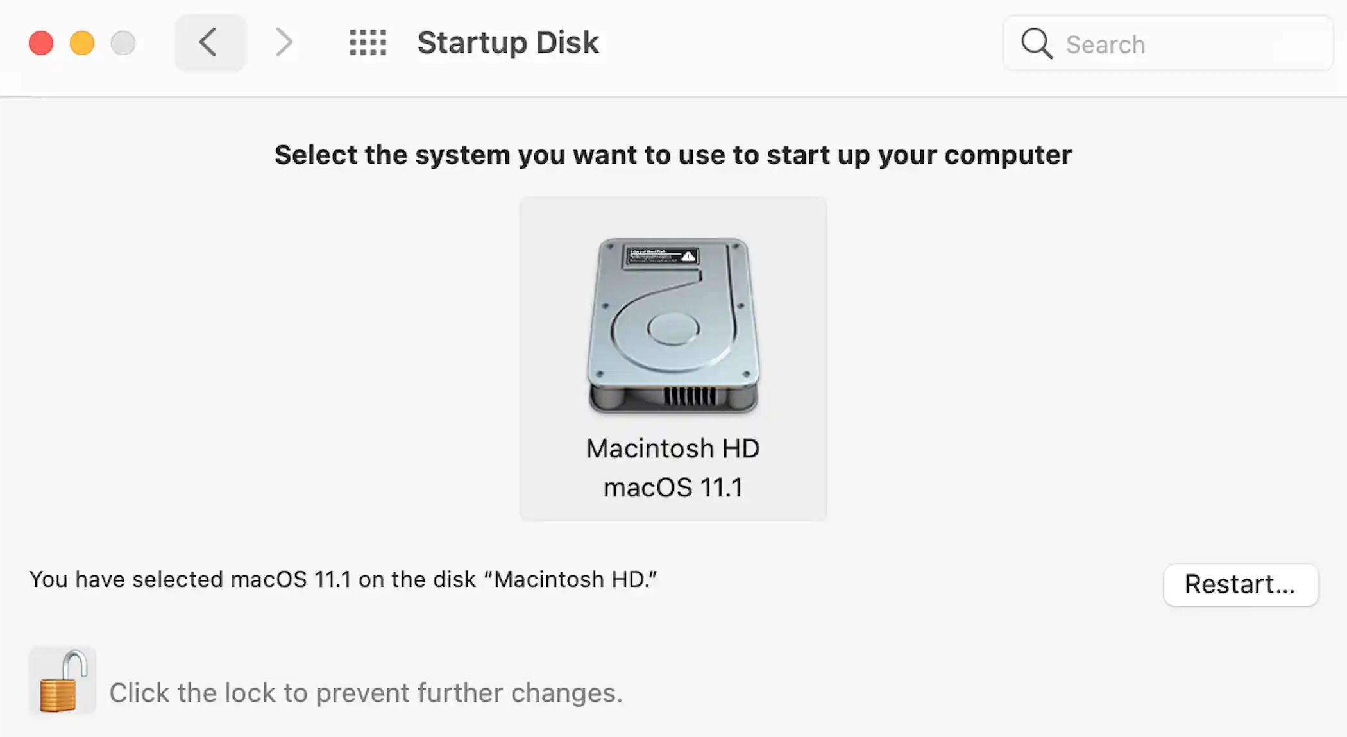
Task: Click "Click the lock to prevent further changes" text
Action: coord(366,693)
